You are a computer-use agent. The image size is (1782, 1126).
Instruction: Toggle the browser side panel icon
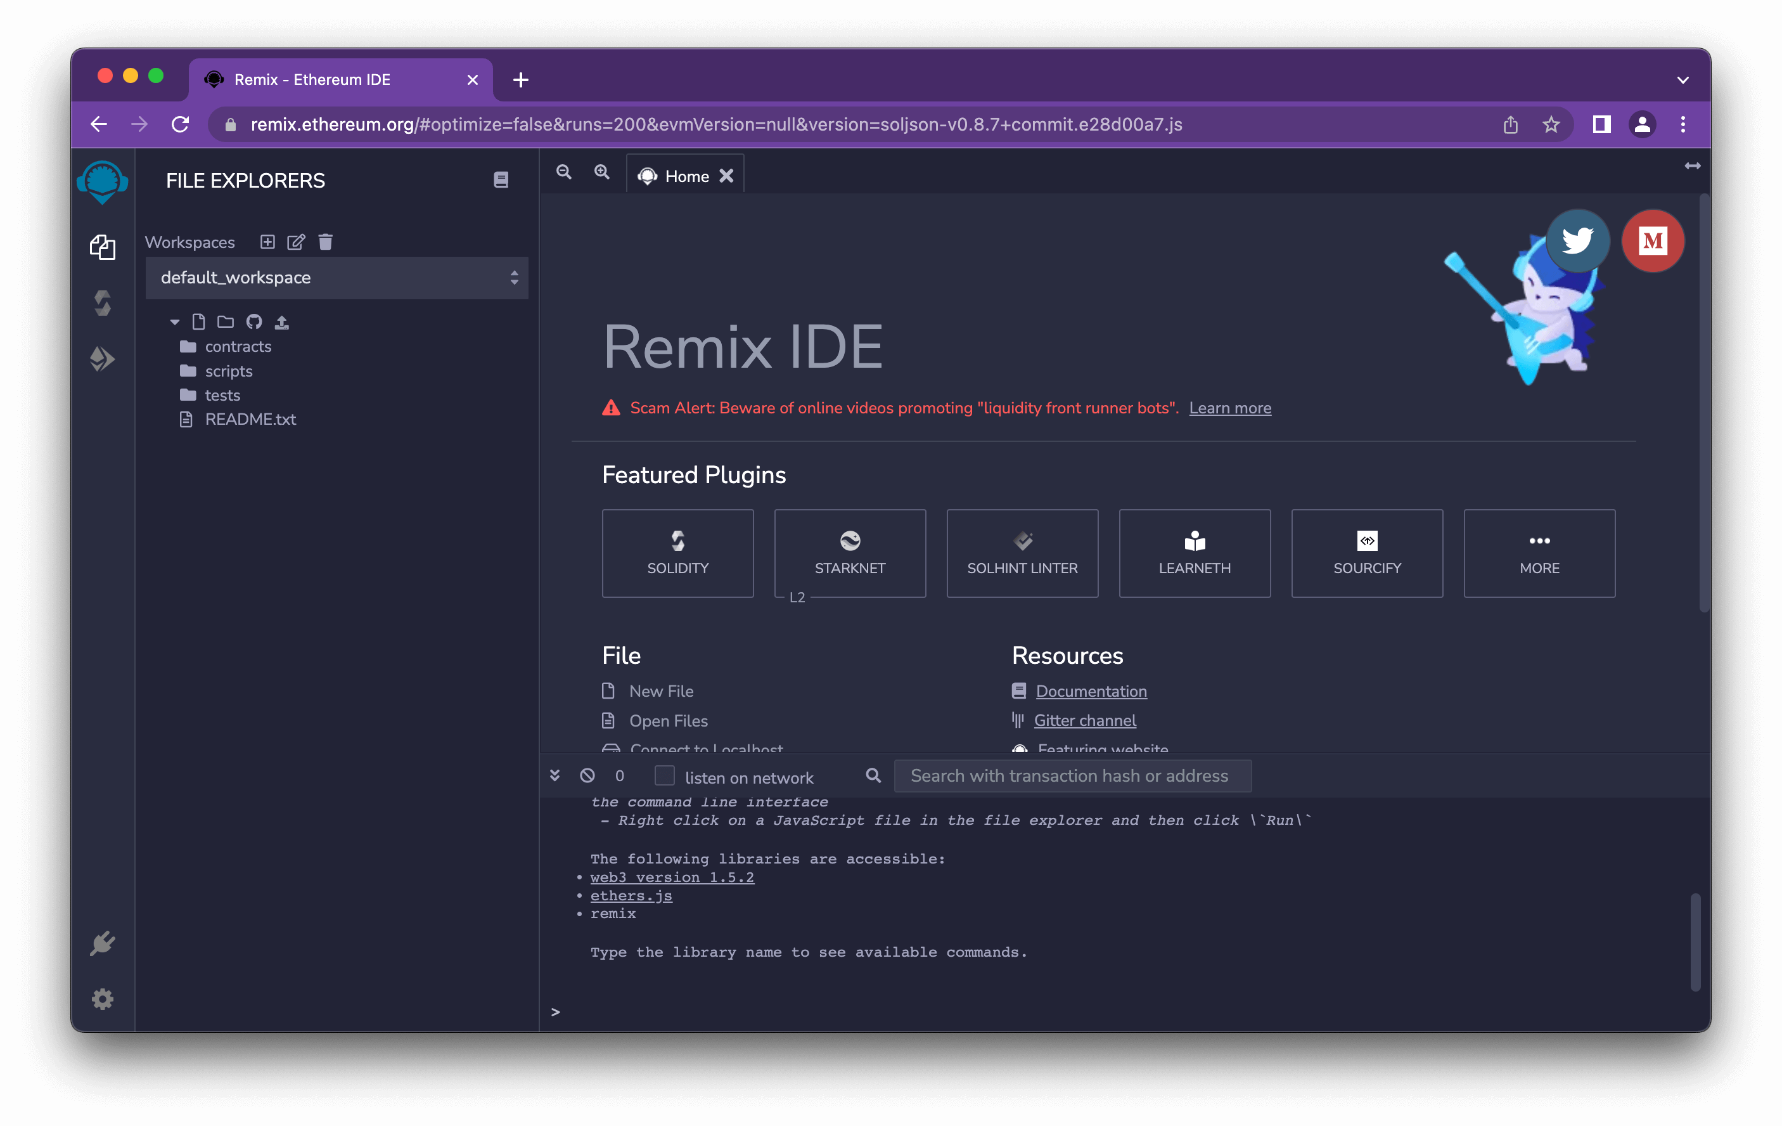pyautogui.click(x=1601, y=124)
